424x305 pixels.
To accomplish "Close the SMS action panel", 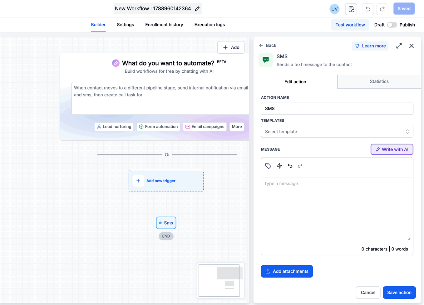I will point(412,46).
